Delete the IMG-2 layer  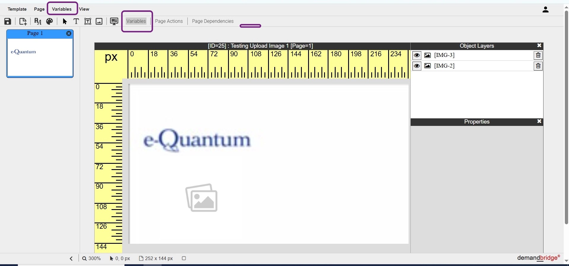click(538, 66)
